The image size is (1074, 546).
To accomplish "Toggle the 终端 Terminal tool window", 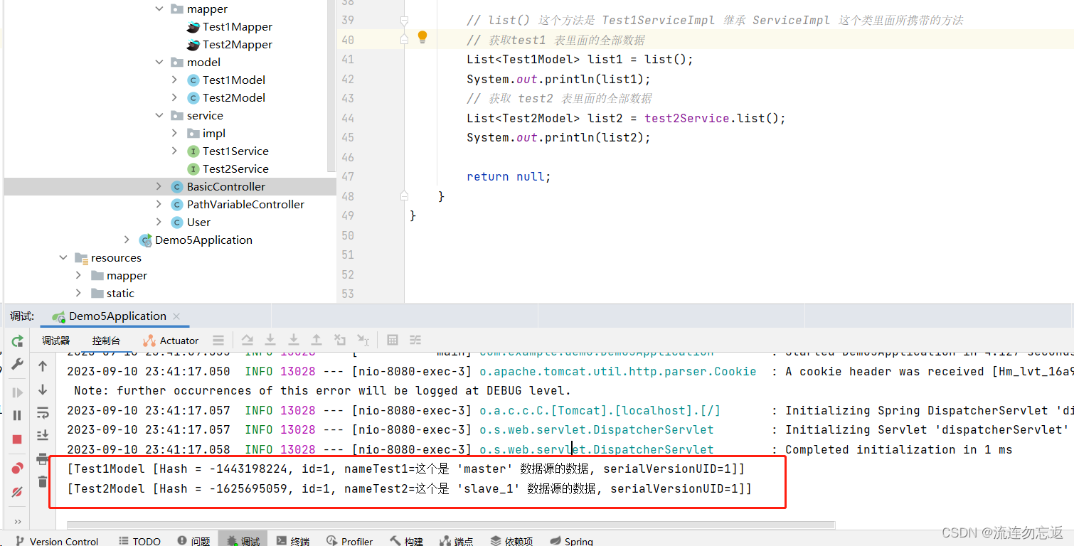I will 293,540.
